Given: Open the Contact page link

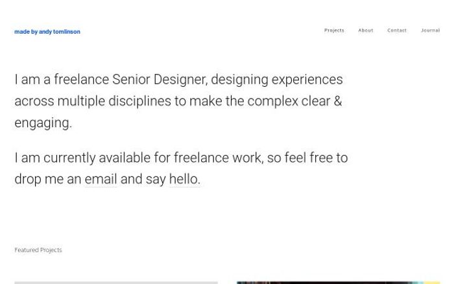Looking at the screenshot, I should tap(397, 30).
